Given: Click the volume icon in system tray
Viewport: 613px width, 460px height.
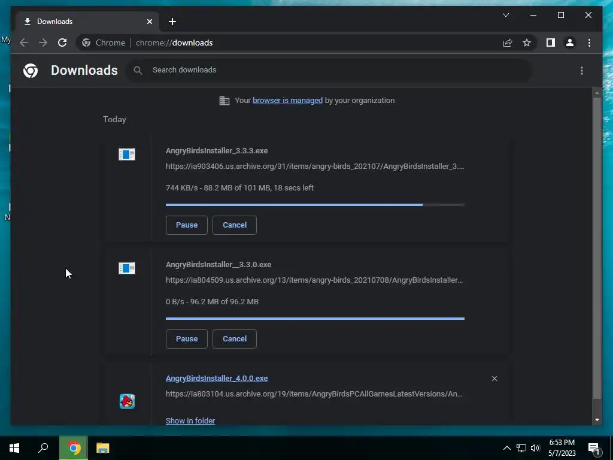Looking at the screenshot, I should point(535,448).
